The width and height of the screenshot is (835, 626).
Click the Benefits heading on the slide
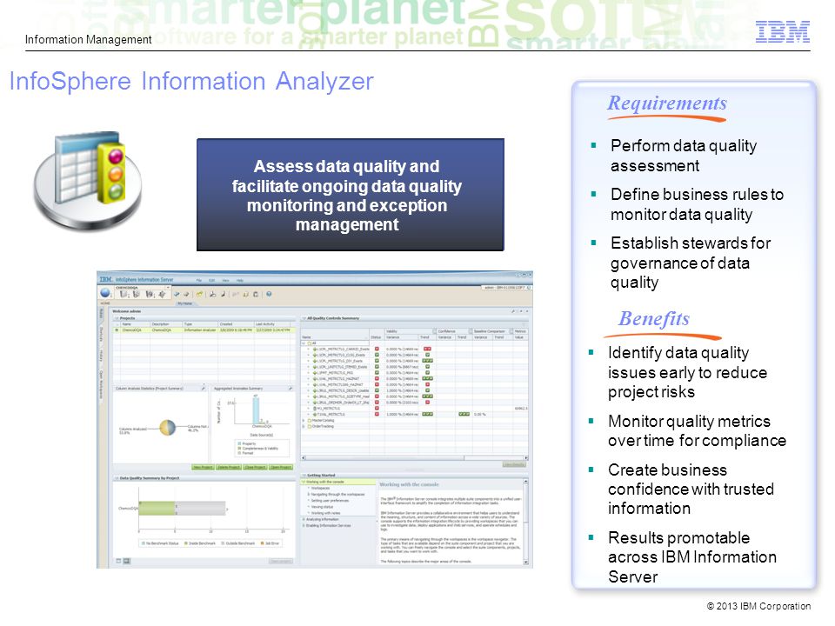point(654,318)
